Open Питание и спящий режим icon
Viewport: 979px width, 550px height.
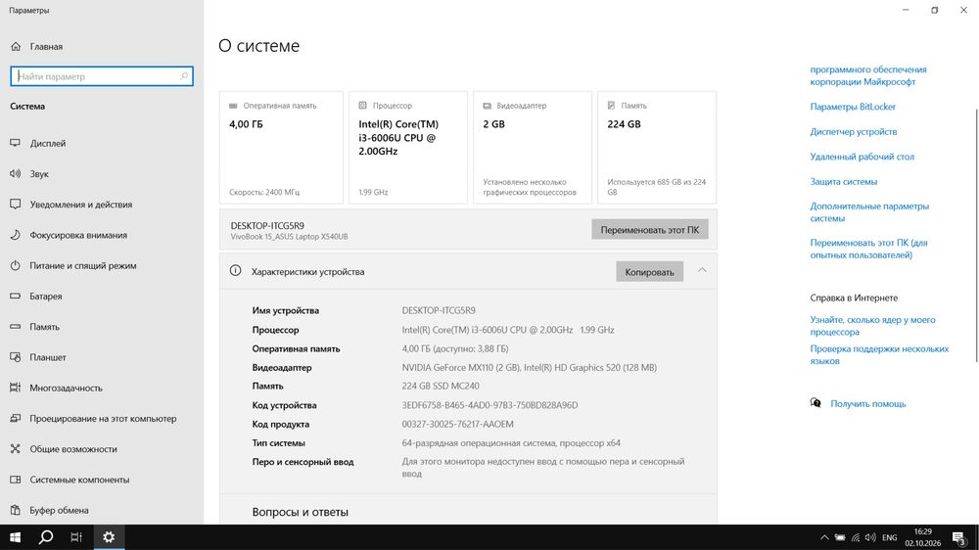tap(16, 265)
